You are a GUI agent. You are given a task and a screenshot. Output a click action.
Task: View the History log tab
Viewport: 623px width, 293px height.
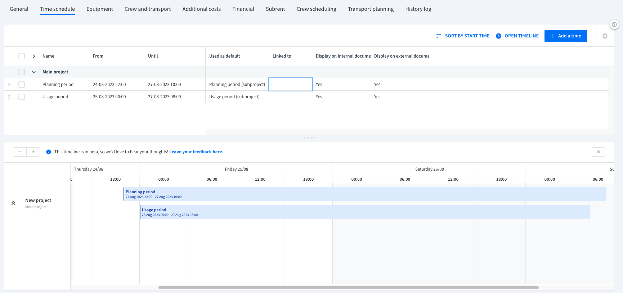[418, 9]
